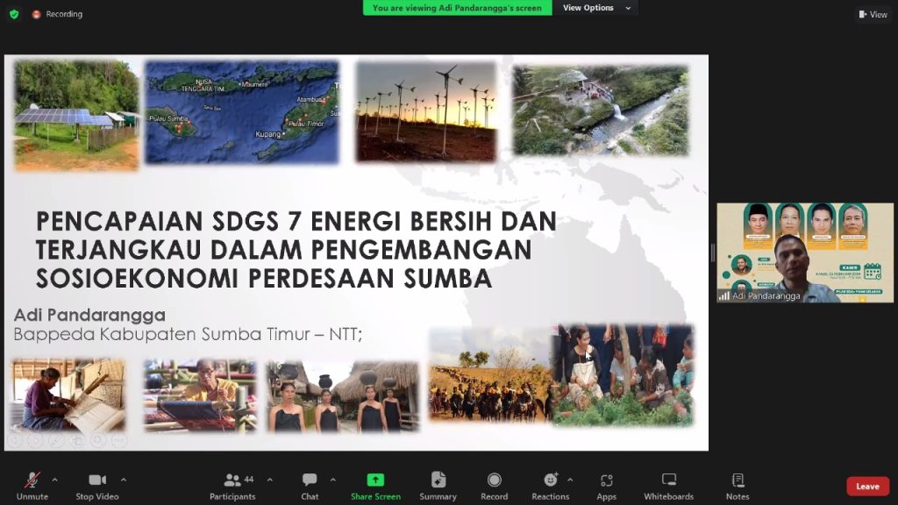Open the Participants panel
Image resolution: width=898 pixels, height=505 pixels.
232,485
